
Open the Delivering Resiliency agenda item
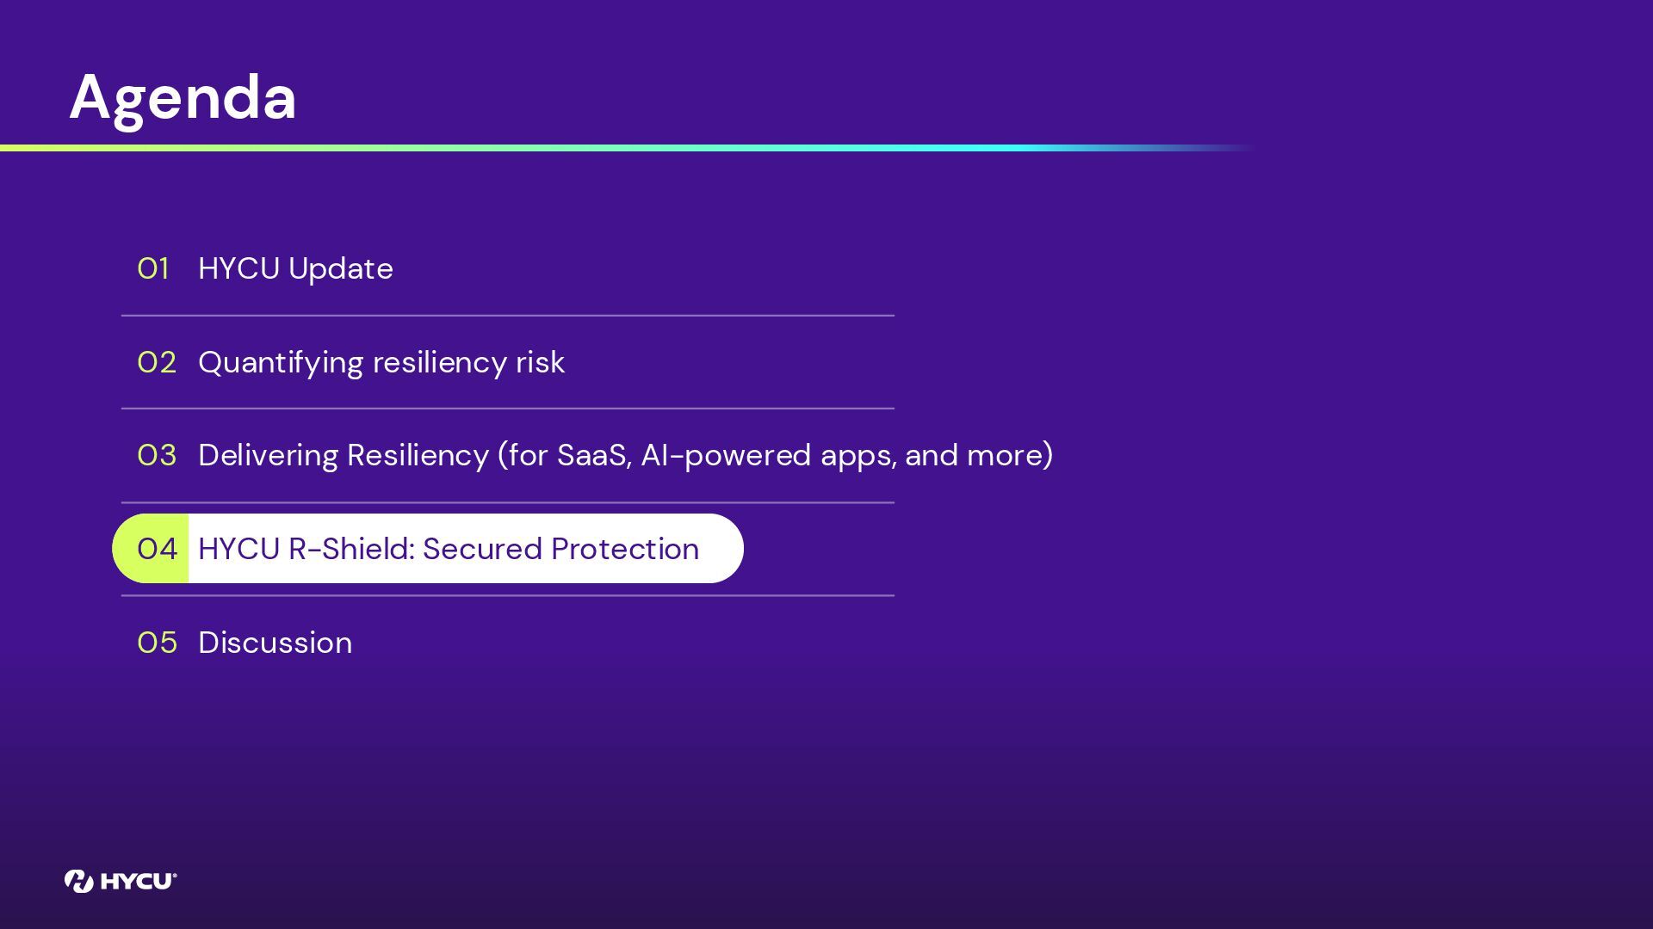pyautogui.click(x=625, y=456)
